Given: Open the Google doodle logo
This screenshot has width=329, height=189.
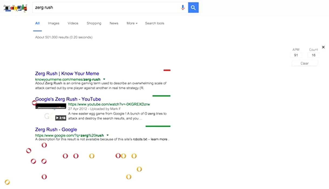Looking at the screenshot, I should (15, 8).
